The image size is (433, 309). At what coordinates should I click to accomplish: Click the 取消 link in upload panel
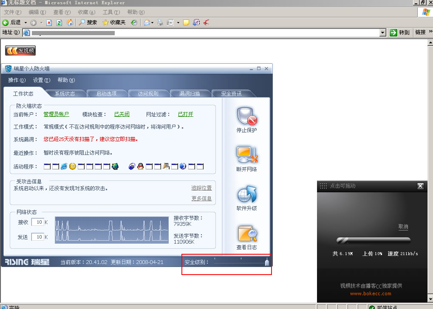[403, 227]
